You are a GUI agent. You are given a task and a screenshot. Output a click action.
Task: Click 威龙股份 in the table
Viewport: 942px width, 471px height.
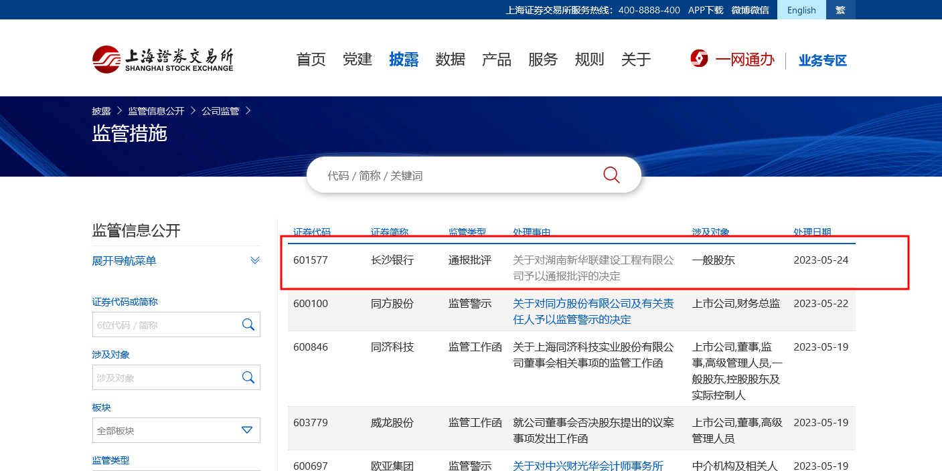392,423
